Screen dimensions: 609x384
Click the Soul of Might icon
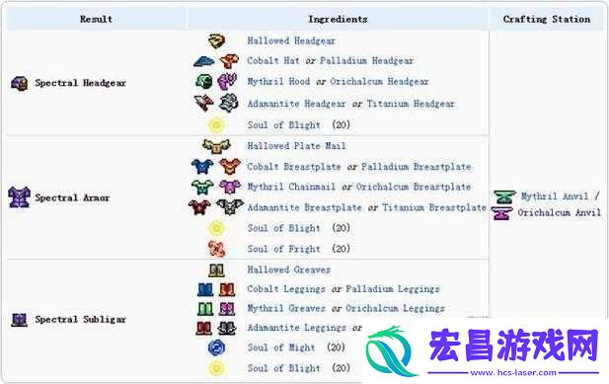[x=216, y=347]
